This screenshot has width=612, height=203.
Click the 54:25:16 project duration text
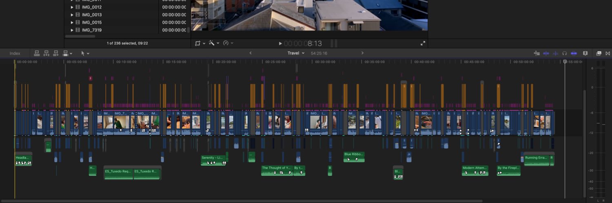(x=319, y=53)
